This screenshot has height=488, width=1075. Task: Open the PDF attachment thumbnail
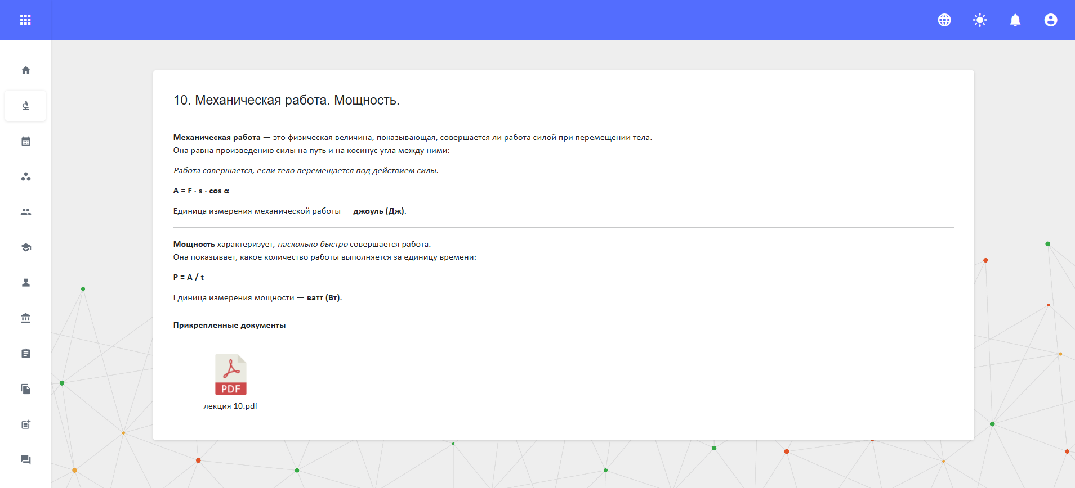point(231,374)
